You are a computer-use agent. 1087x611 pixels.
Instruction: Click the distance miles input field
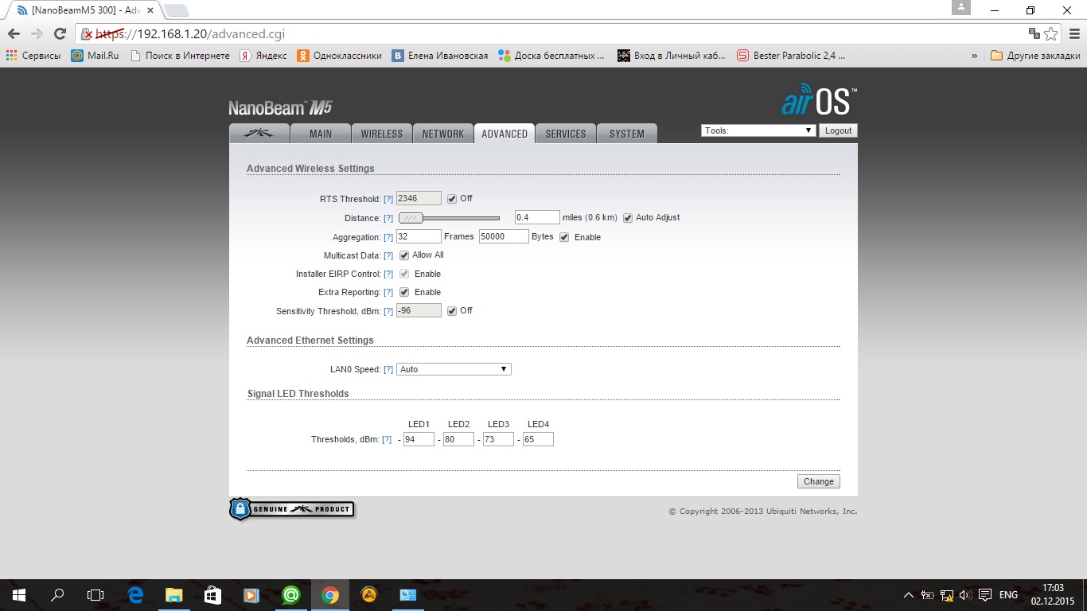pyautogui.click(x=537, y=217)
